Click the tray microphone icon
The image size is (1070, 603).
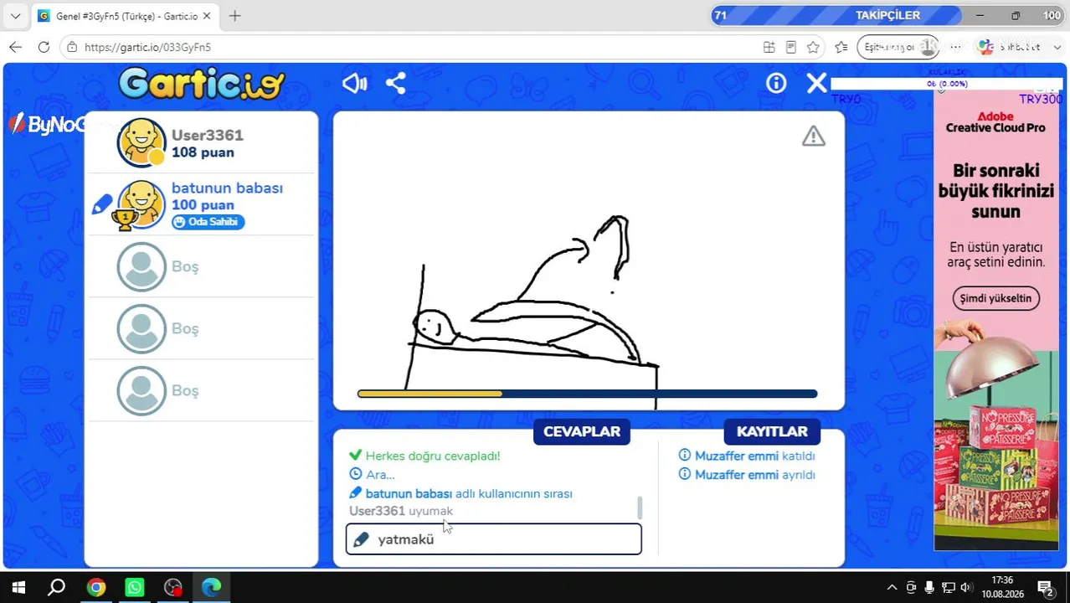point(929,587)
